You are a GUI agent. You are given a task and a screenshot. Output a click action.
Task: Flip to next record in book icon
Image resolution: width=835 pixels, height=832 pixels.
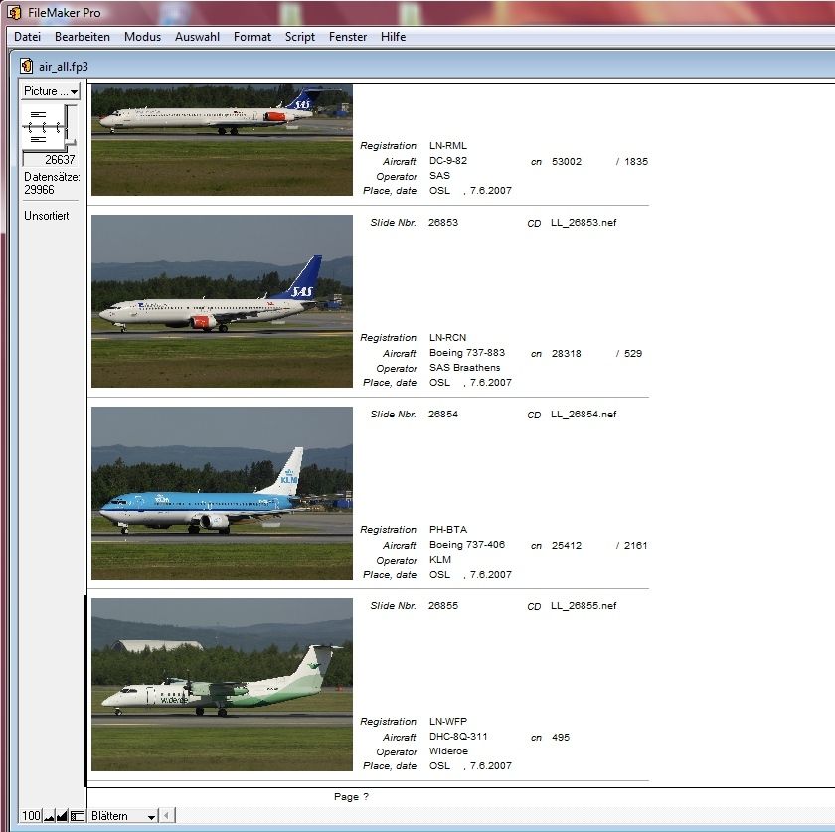pos(40,139)
